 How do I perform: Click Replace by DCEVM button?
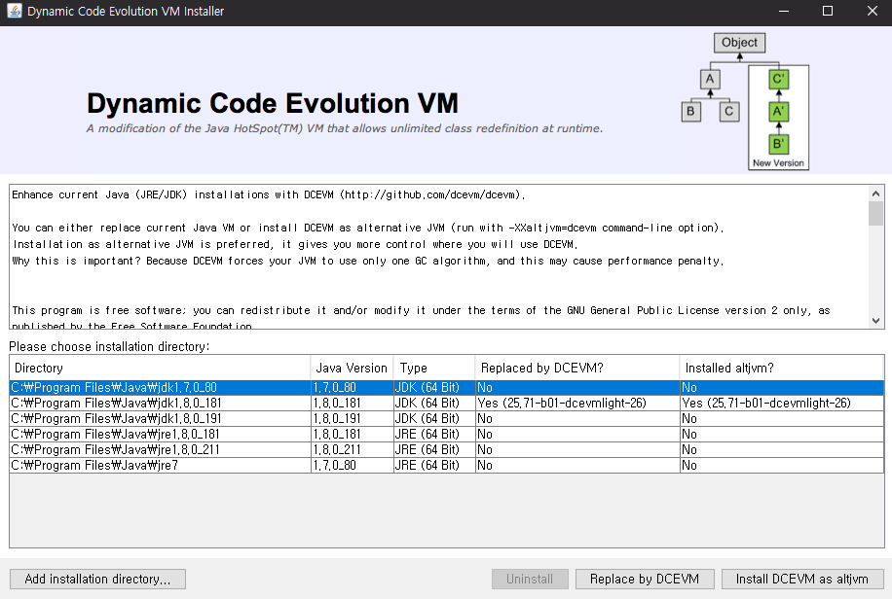645,580
